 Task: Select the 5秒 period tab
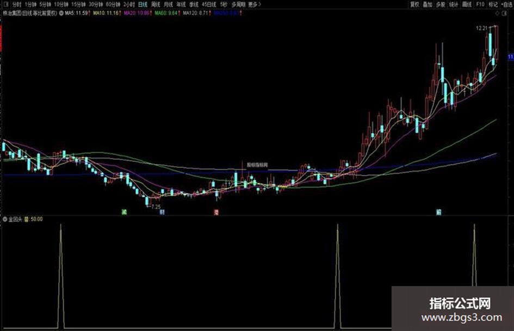[x=224, y=4]
